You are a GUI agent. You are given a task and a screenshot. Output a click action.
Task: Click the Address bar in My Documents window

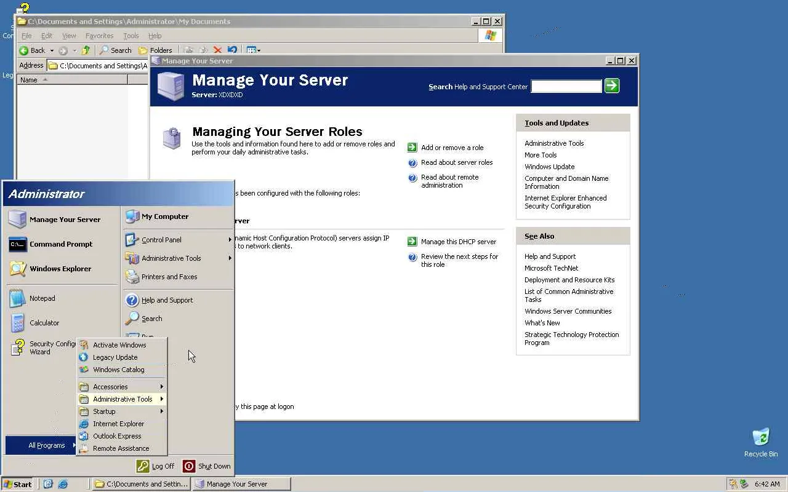pyautogui.click(x=98, y=66)
